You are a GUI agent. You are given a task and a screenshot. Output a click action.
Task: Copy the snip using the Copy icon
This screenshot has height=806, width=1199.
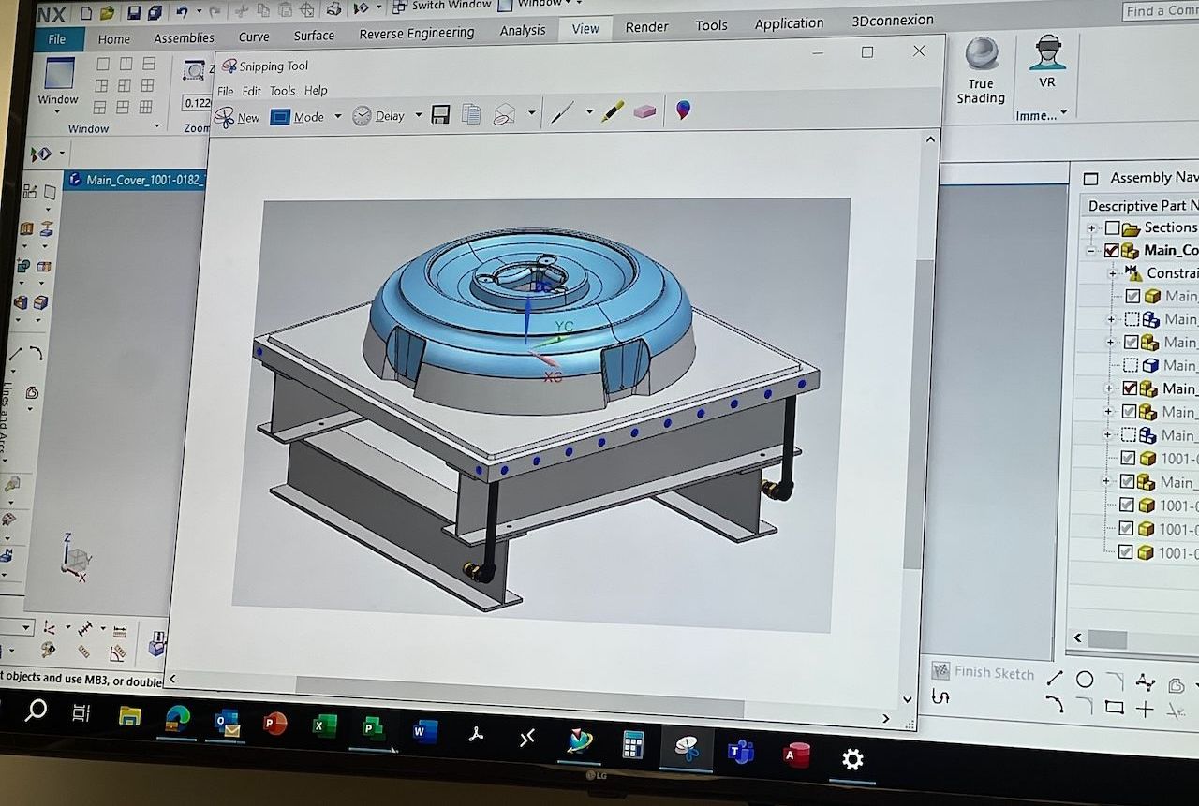(470, 114)
